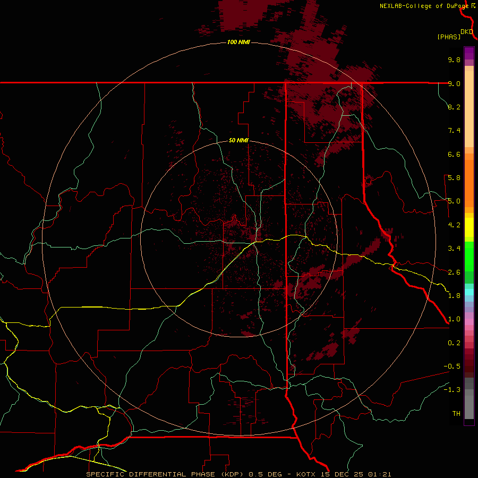Click the 4.2 value on the color scale
Viewport: 478px width, 478px height.
click(x=454, y=225)
